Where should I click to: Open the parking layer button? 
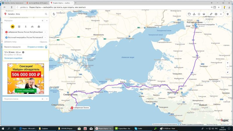point(199,14)
